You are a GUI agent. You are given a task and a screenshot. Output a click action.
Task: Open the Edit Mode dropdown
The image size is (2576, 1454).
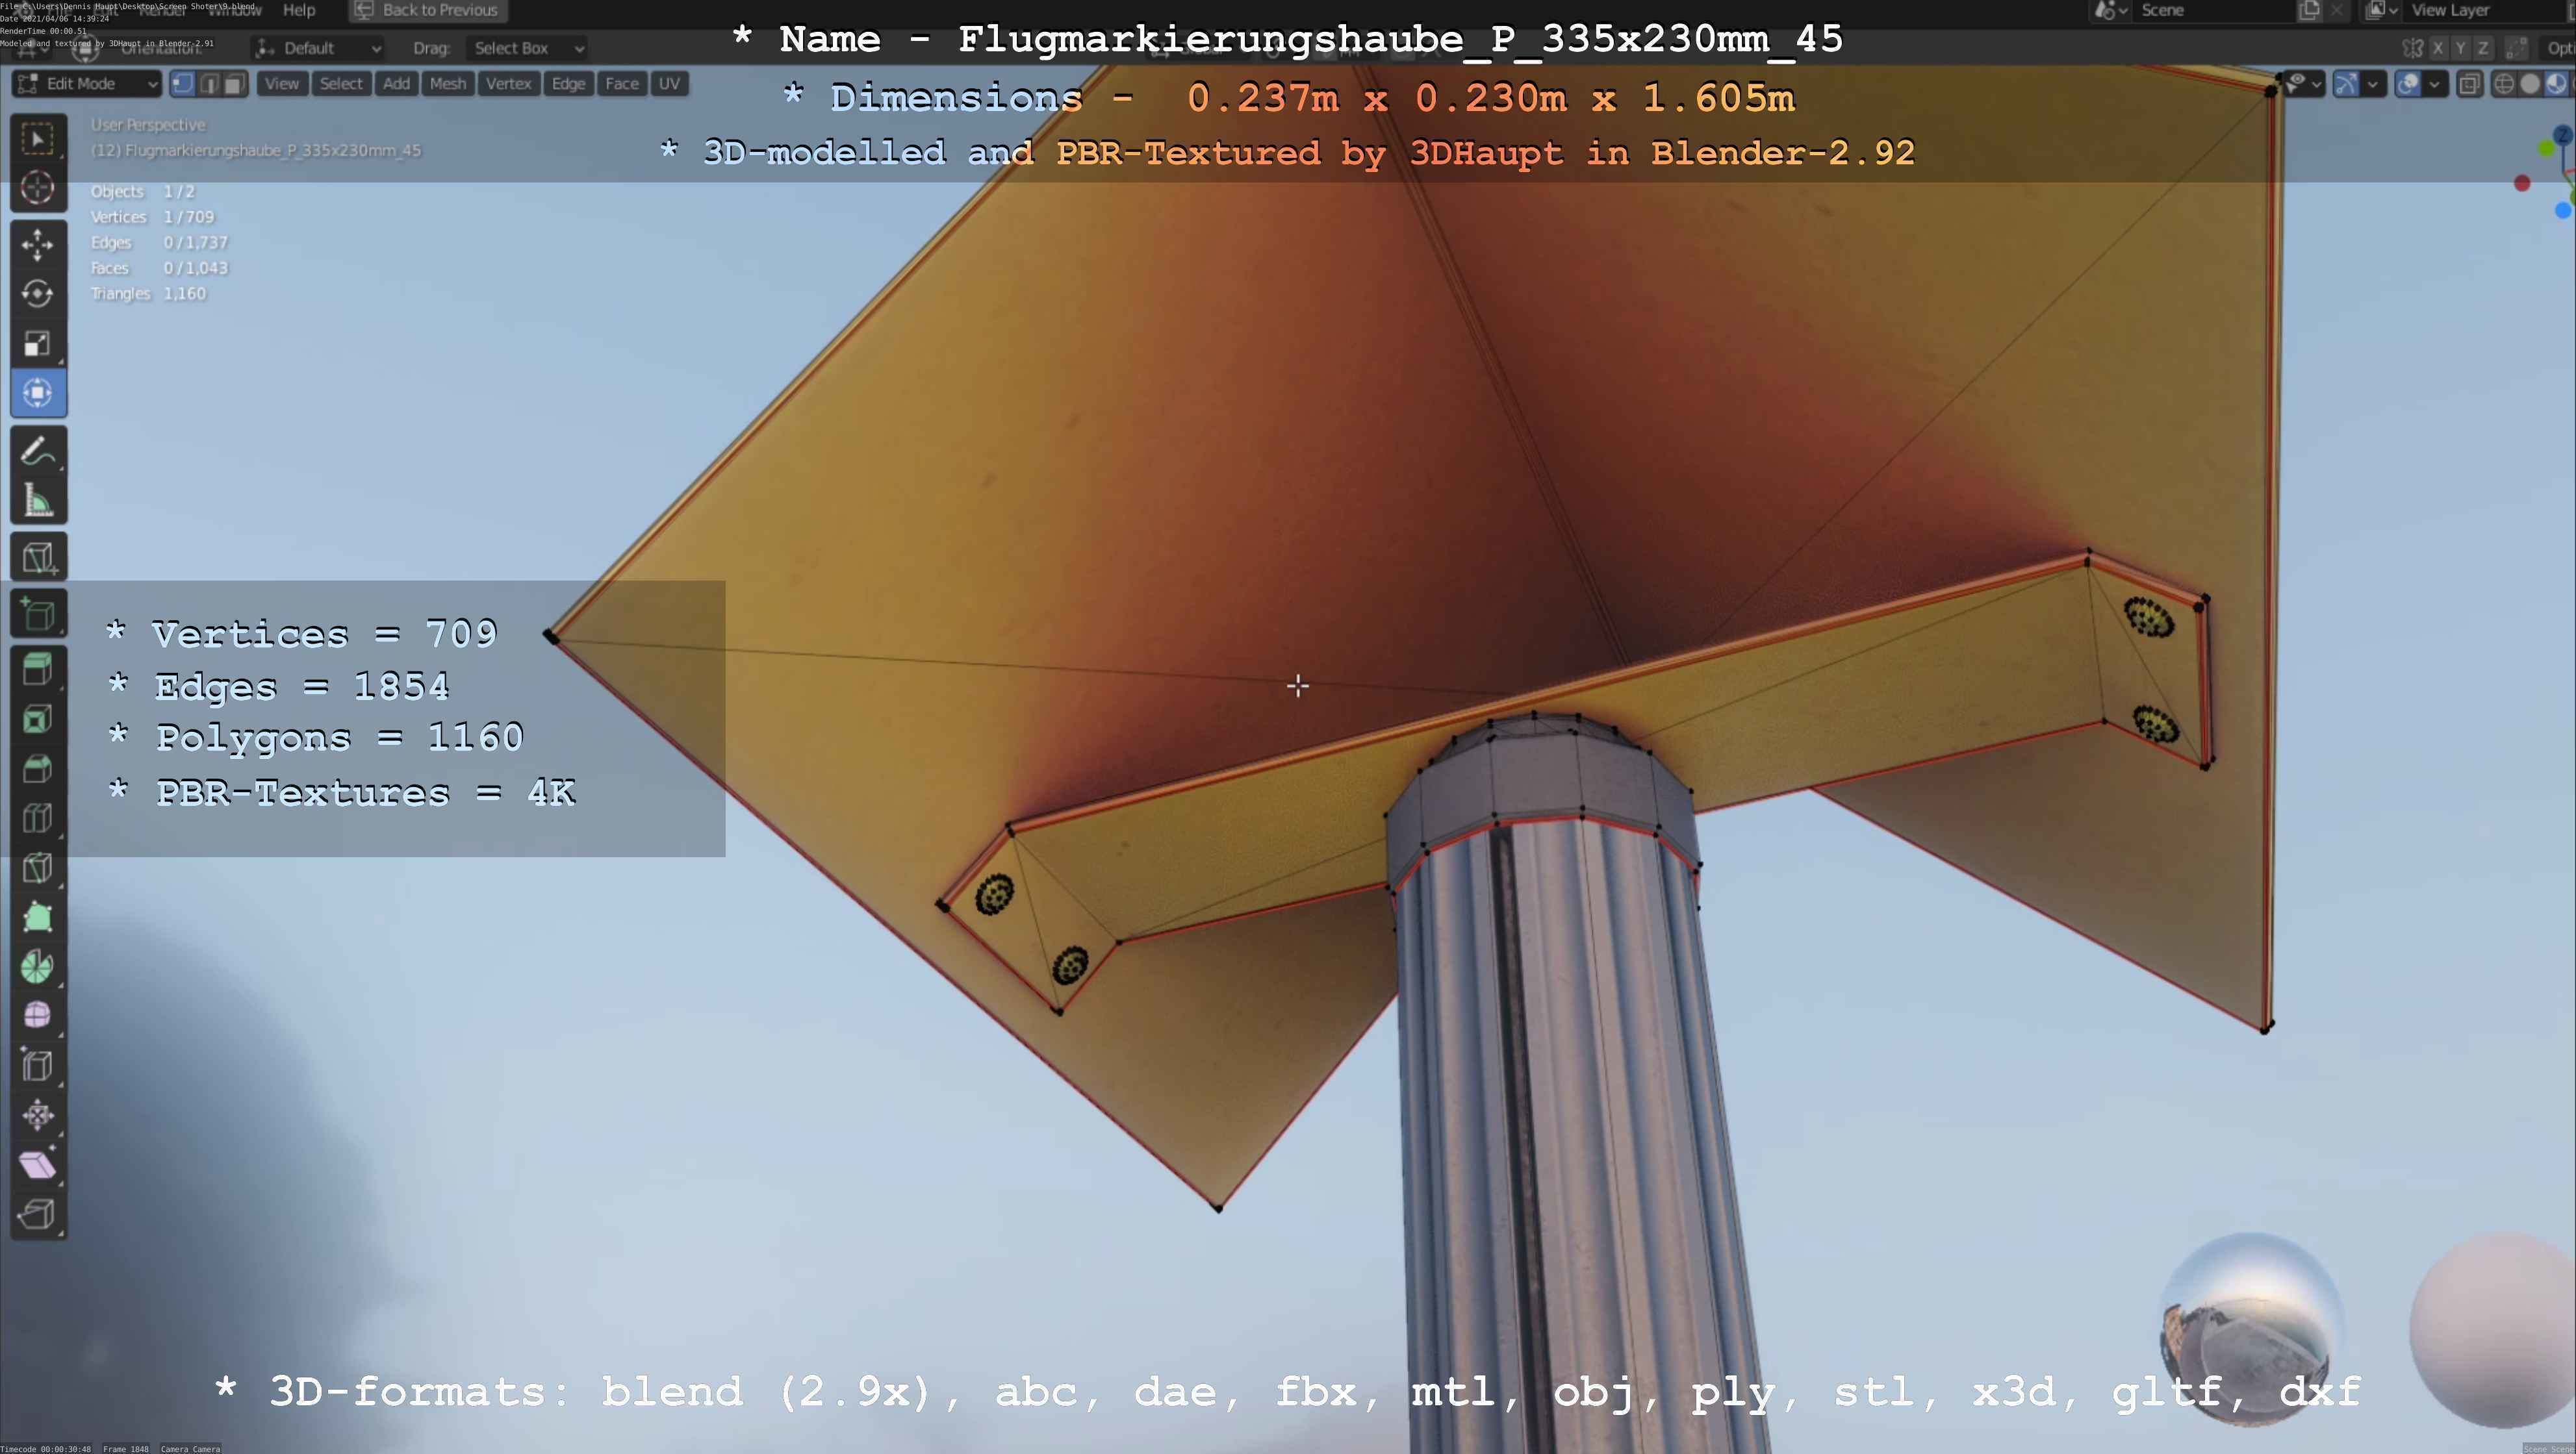87,84
